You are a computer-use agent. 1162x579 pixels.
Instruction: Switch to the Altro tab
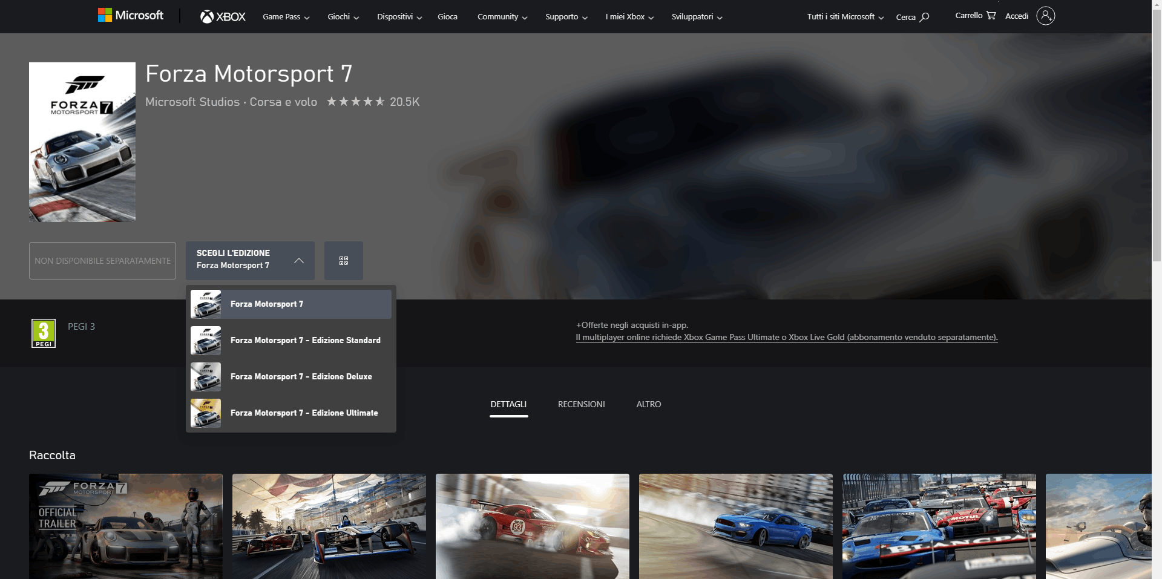(x=649, y=404)
